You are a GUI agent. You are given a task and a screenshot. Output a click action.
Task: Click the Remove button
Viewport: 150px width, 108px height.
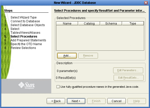(88, 56)
